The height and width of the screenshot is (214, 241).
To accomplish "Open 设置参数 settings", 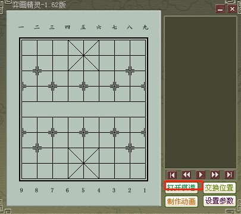I will point(220,201).
